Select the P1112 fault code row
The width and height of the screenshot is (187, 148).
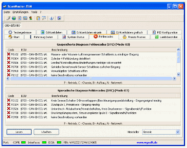(91, 75)
